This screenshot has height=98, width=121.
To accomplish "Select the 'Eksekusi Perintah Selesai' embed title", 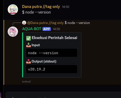I will click(54, 38).
